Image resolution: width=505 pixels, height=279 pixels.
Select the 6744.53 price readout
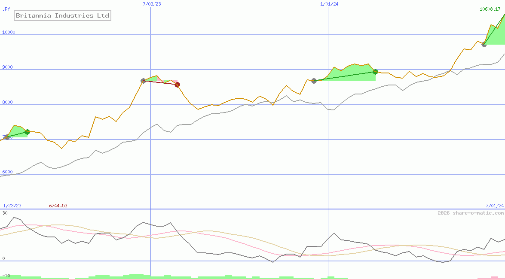58,206
